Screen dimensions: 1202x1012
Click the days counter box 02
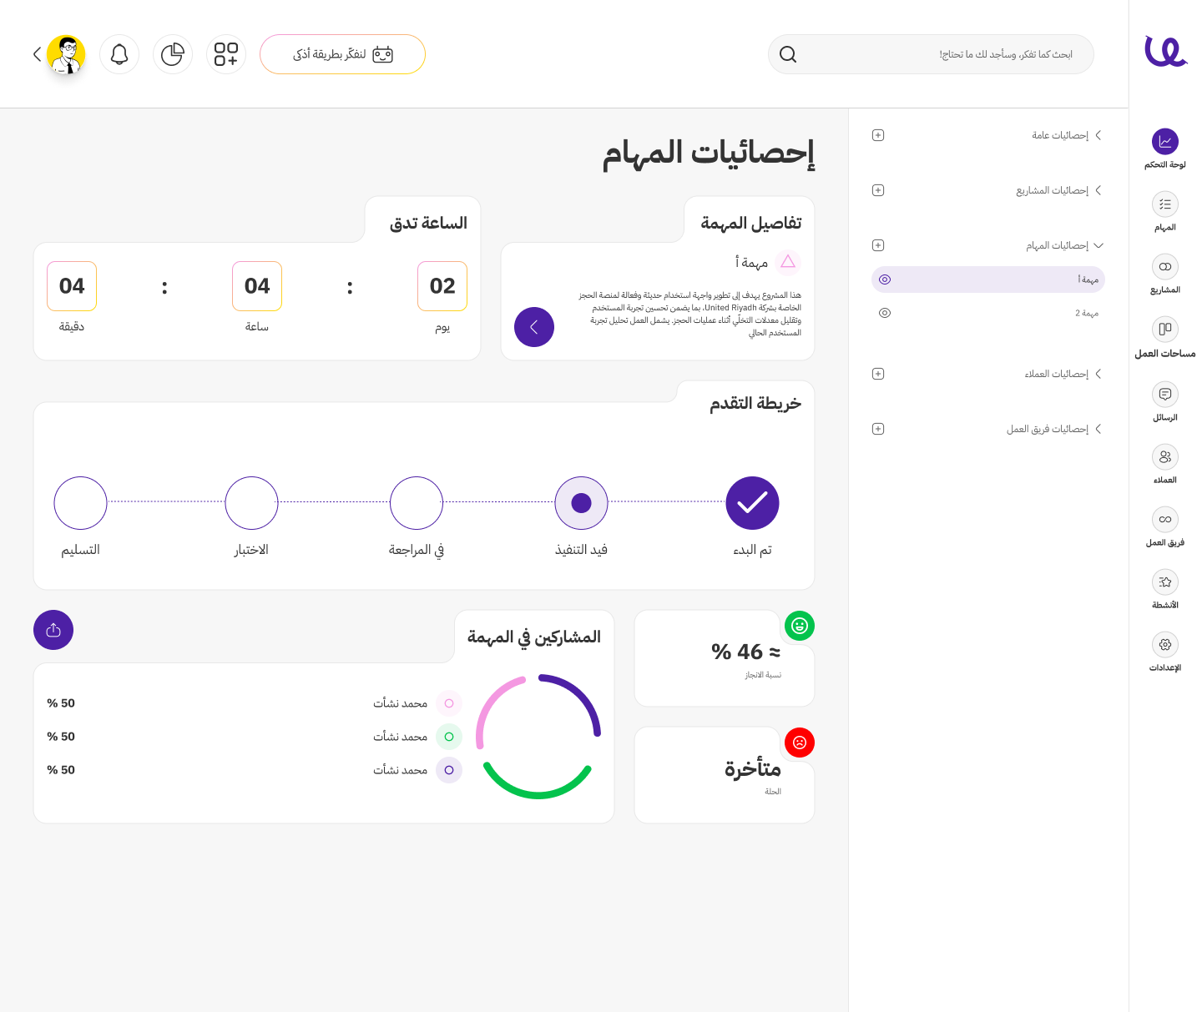(442, 286)
